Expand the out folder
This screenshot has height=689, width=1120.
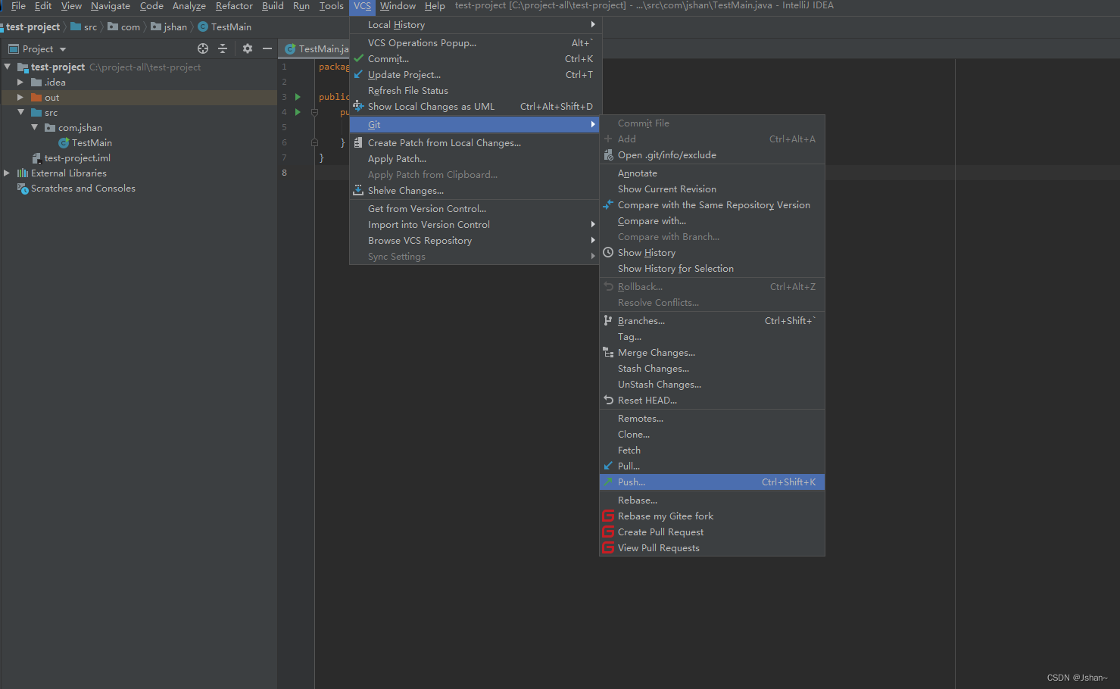pos(21,97)
